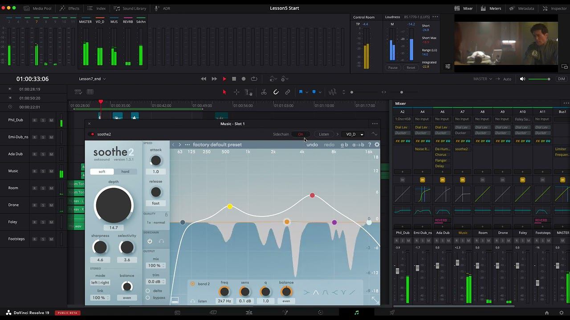Select the razor scissors tool
The image size is (570, 320).
[x=264, y=92]
